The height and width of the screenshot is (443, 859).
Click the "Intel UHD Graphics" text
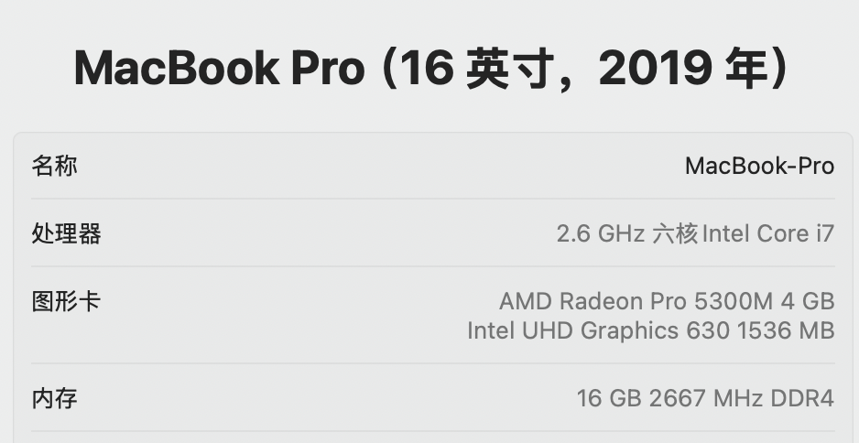pos(573,330)
